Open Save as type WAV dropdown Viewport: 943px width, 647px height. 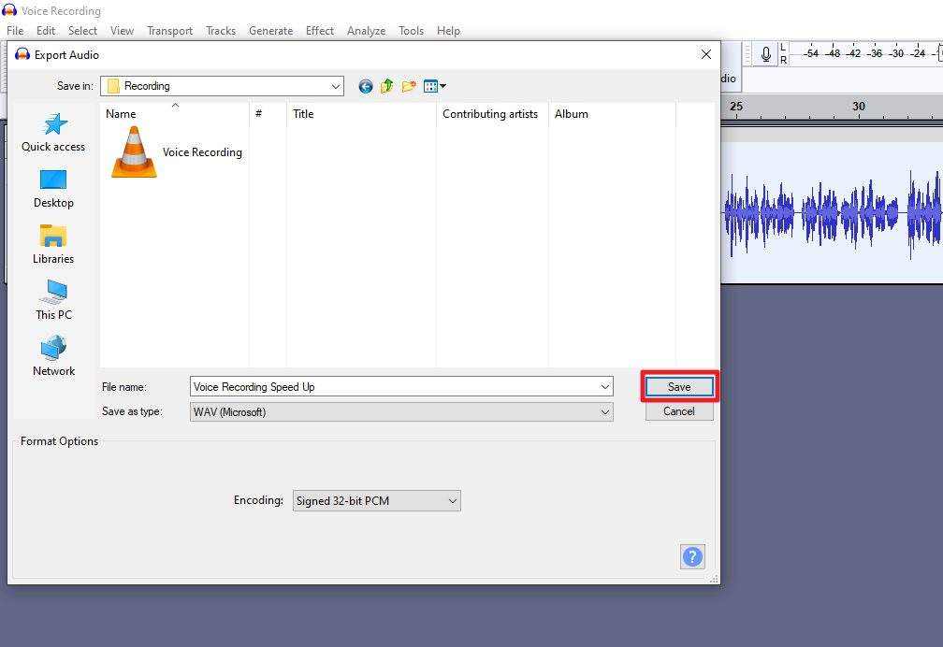(401, 412)
